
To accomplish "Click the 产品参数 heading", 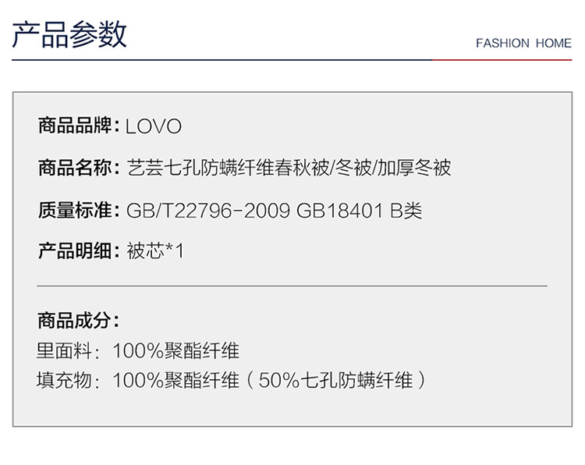I will pos(69,34).
